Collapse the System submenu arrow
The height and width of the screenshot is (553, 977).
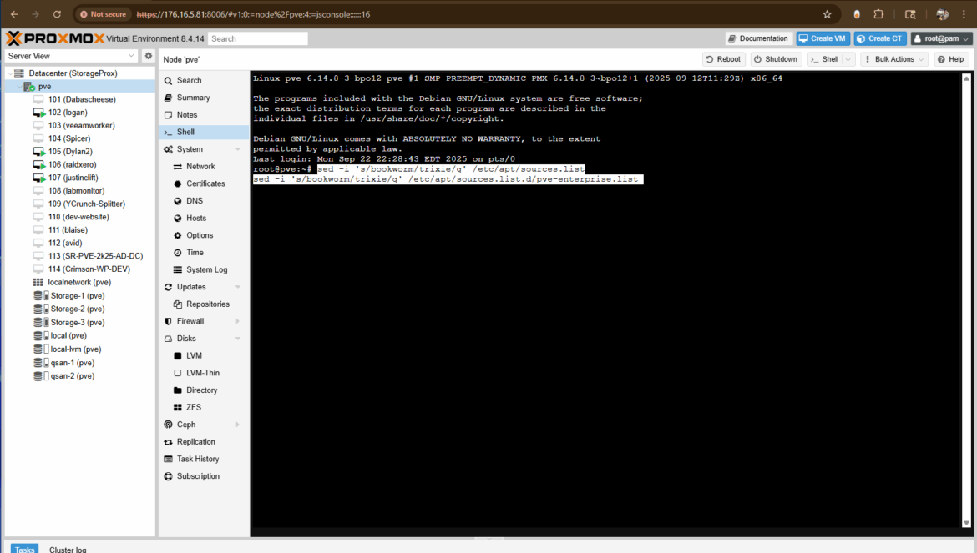coord(238,149)
